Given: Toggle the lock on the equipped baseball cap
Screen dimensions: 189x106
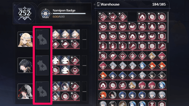Looking at the screenshot, I should [62, 41].
